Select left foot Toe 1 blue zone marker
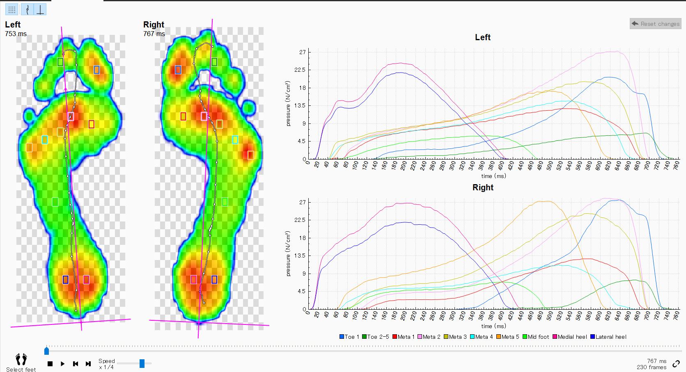The image size is (686, 372). [x=96, y=70]
